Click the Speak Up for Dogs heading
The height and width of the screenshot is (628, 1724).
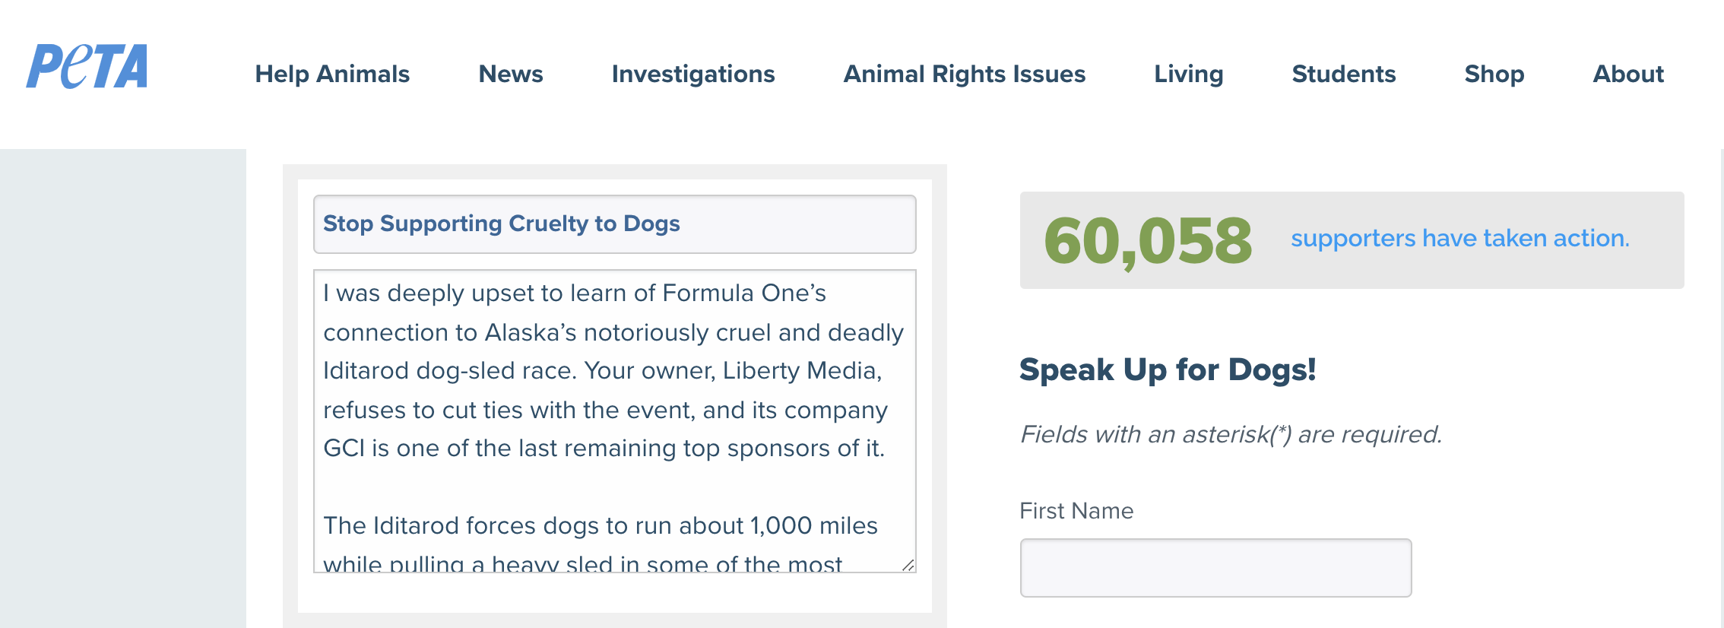(x=1168, y=370)
